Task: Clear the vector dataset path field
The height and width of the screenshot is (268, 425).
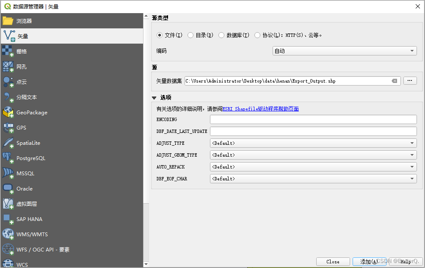Action: (x=395, y=81)
